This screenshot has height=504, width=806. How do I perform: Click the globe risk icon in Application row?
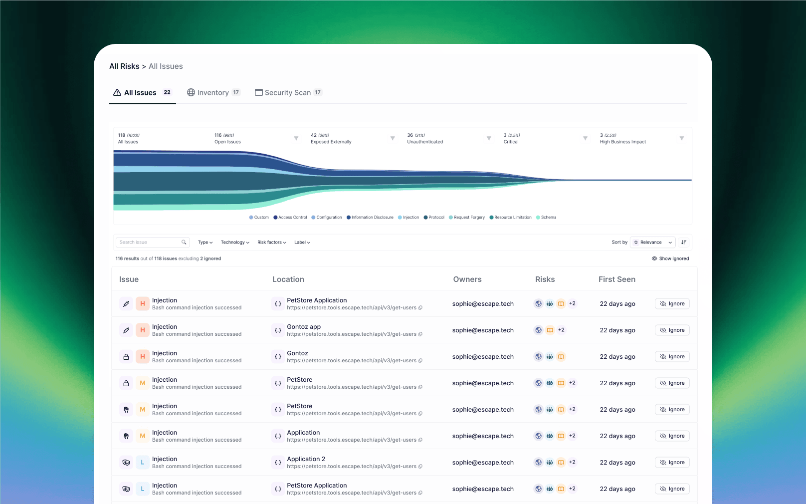pyautogui.click(x=539, y=436)
